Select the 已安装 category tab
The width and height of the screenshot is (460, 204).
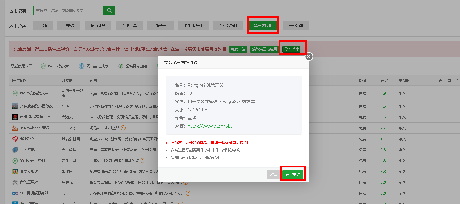point(69,26)
